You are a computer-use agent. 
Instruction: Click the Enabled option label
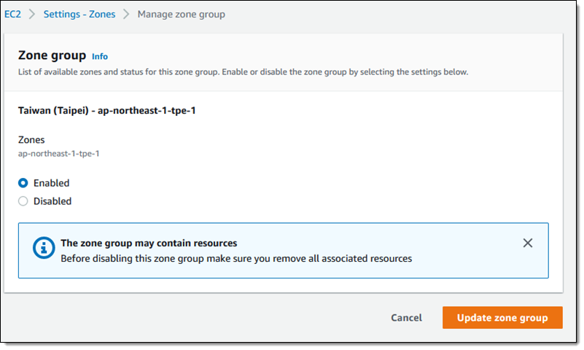51,183
